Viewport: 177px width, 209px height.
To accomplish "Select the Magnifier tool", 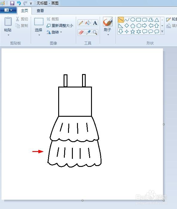I will tap(95, 32).
